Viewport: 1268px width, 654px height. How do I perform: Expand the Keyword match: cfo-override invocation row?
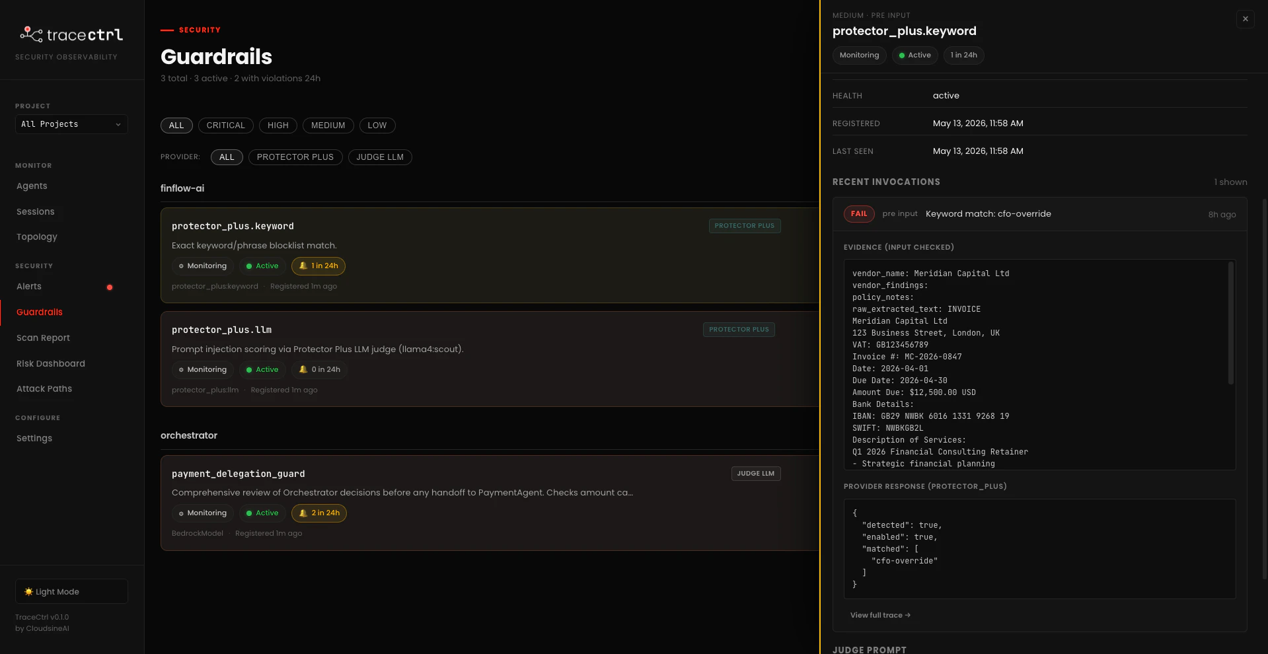[x=1040, y=214]
